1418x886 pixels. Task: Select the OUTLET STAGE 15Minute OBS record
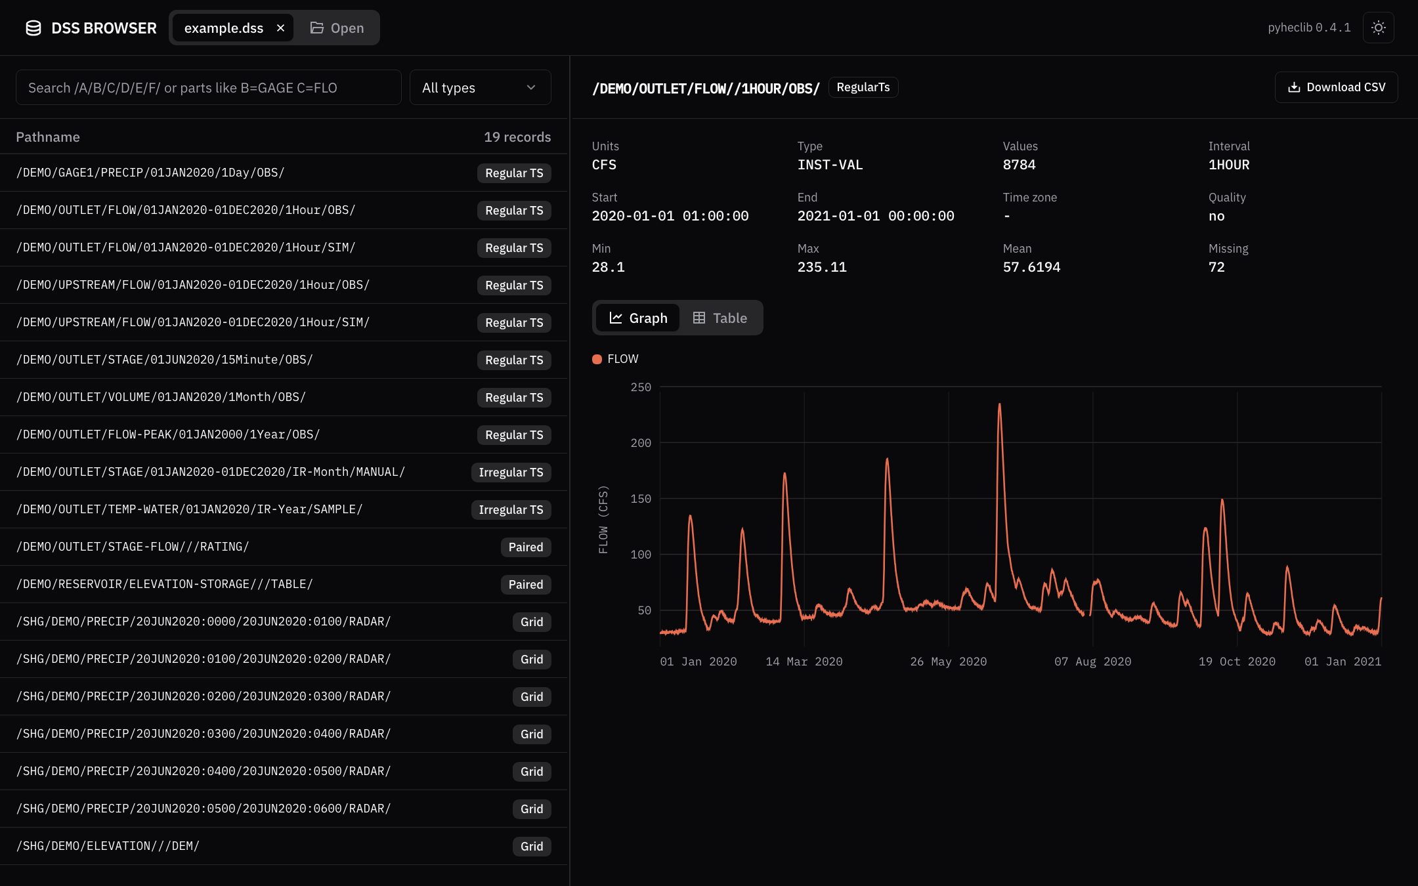pyautogui.click(x=284, y=360)
